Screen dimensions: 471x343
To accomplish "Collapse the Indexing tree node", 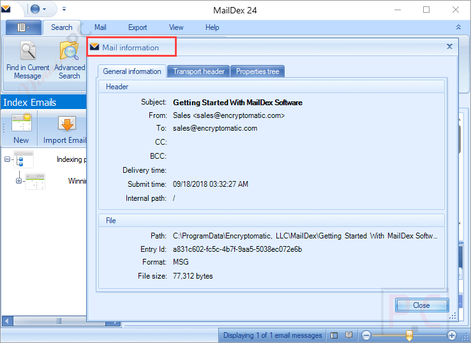I will point(7,159).
